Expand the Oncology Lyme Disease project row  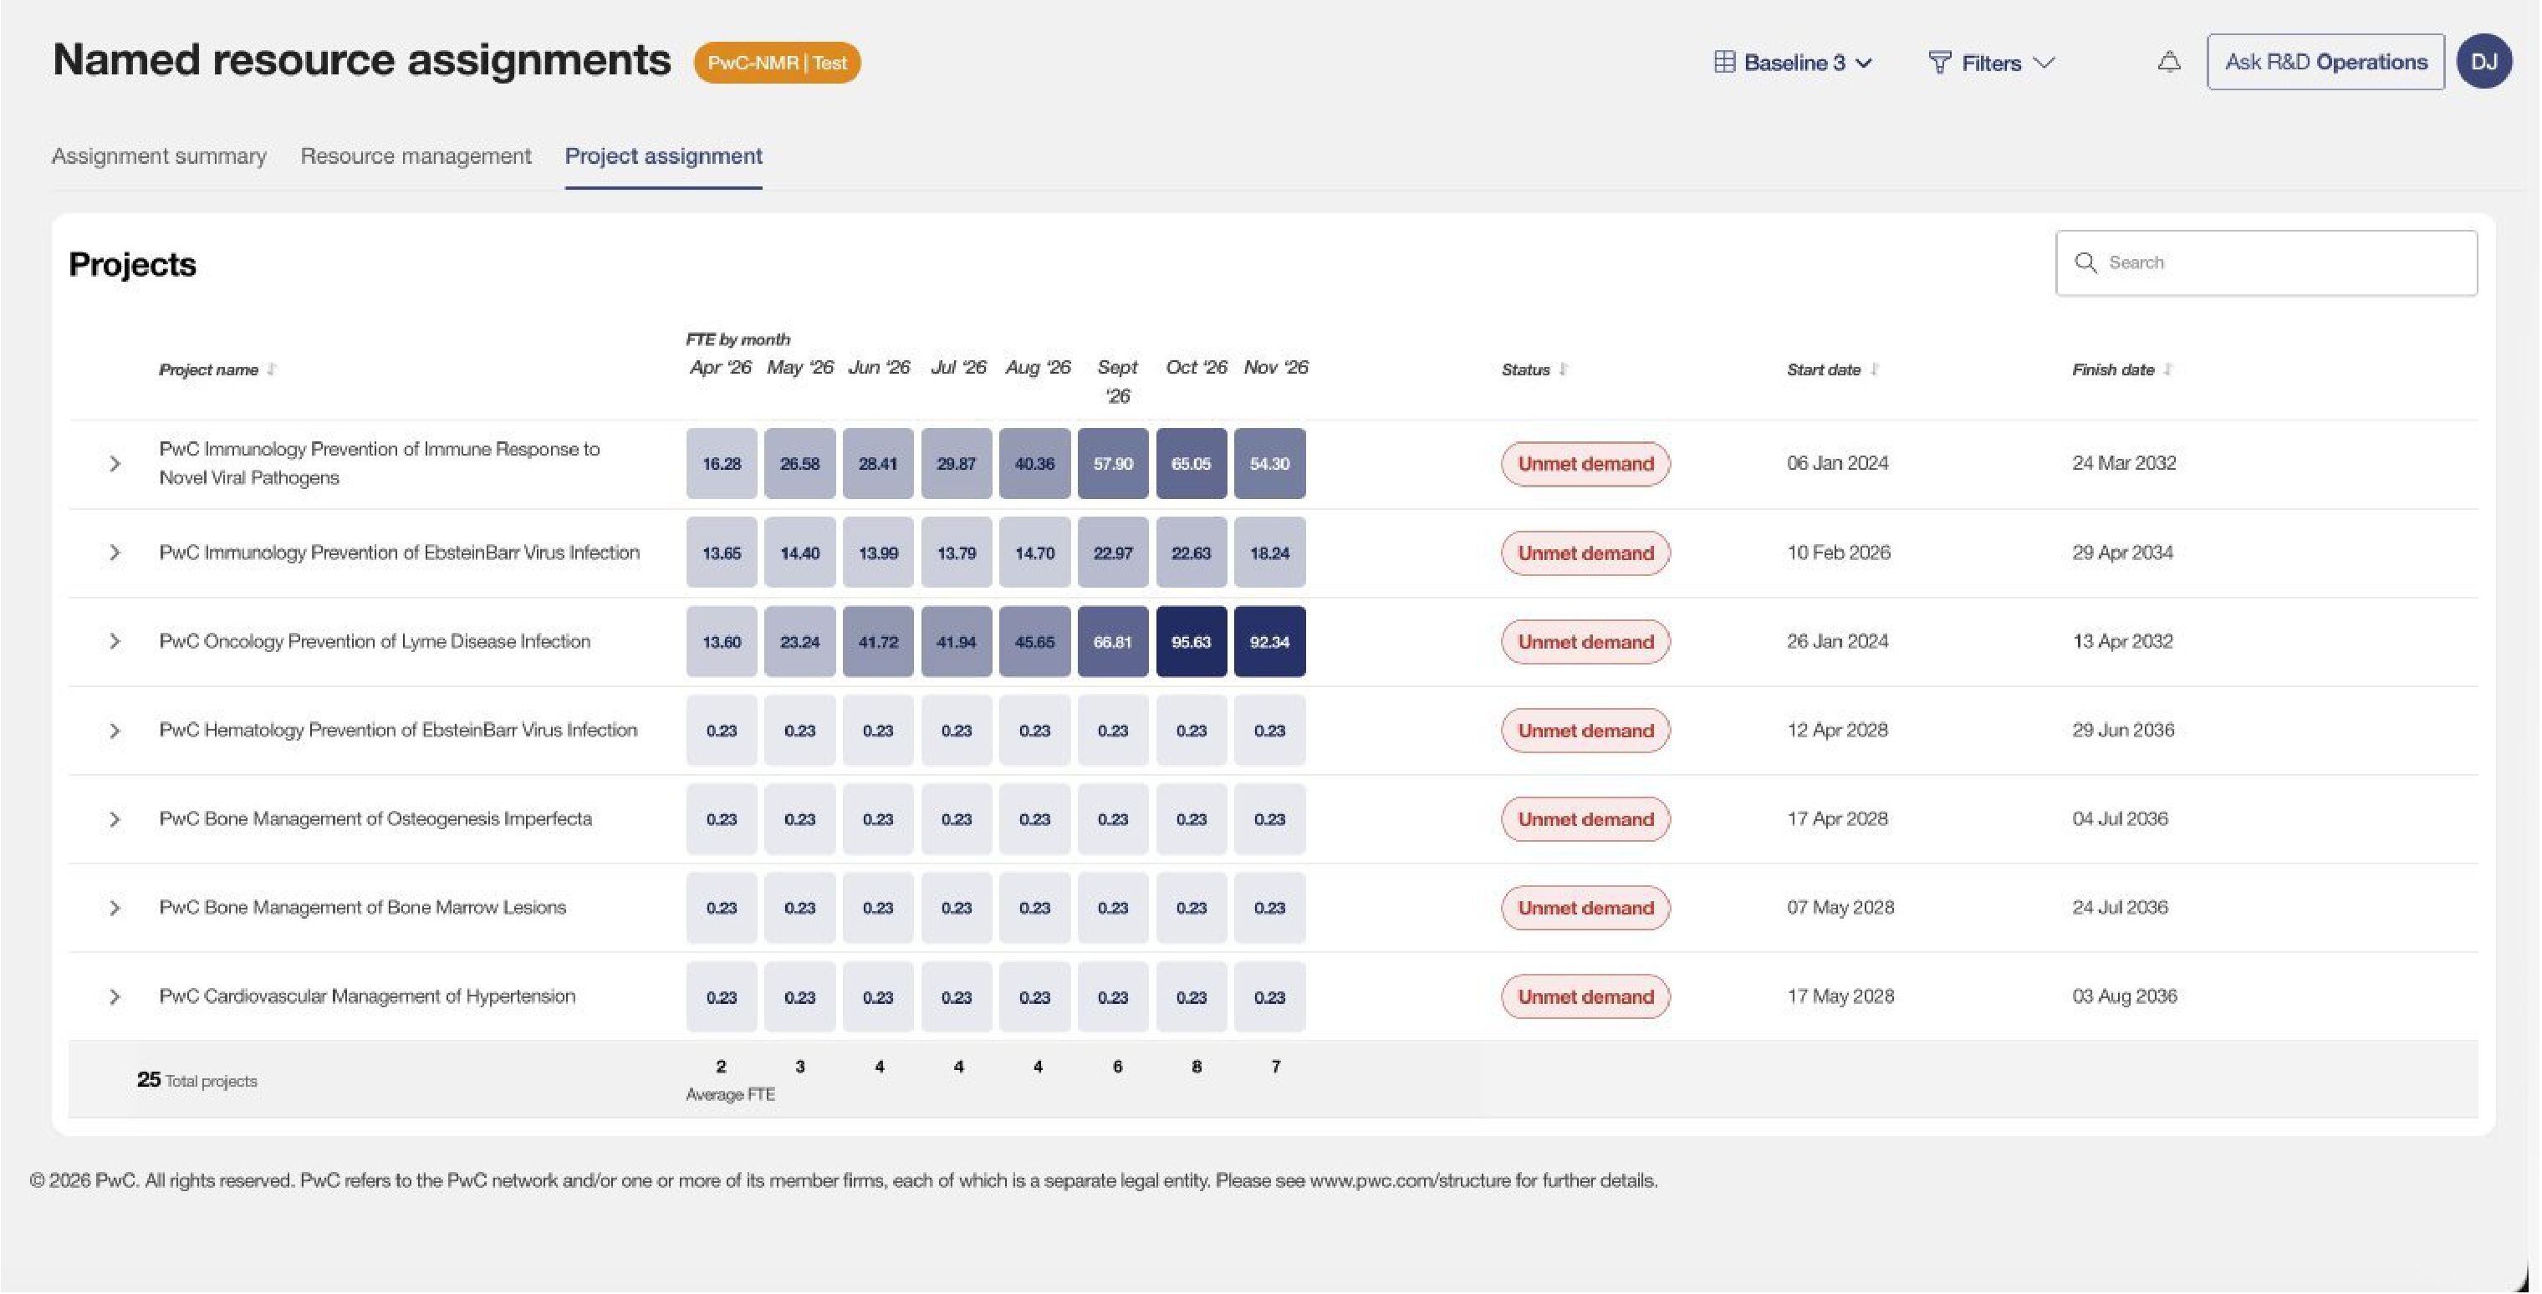click(x=115, y=641)
